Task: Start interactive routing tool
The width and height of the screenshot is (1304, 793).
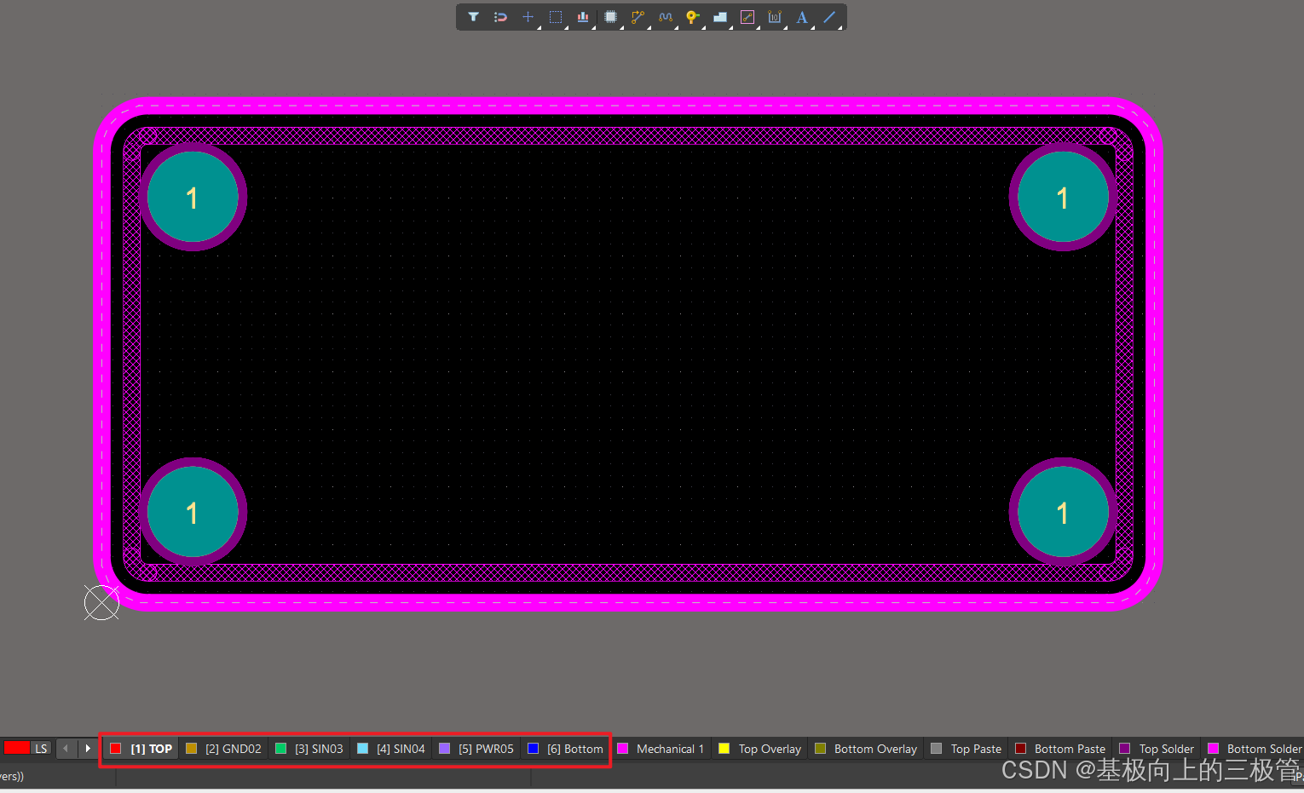Action: coord(638,17)
